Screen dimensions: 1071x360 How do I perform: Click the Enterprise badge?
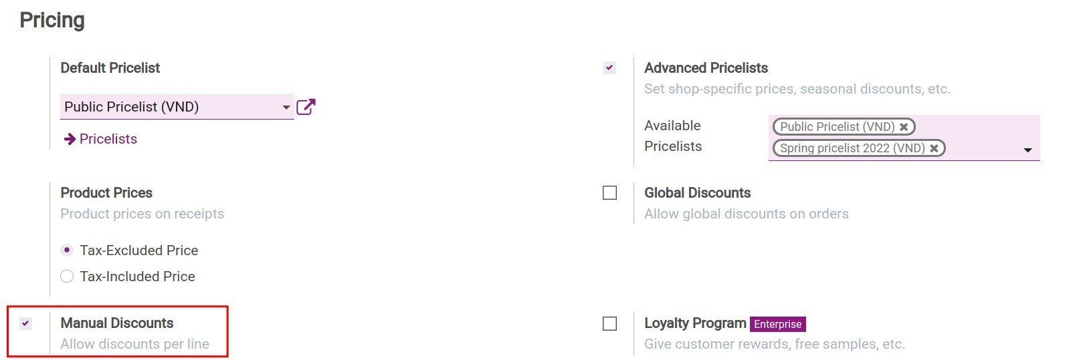[777, 324]
